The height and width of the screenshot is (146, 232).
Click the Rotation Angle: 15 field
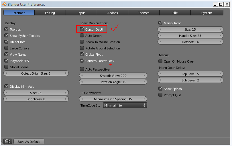click(113, 82)
